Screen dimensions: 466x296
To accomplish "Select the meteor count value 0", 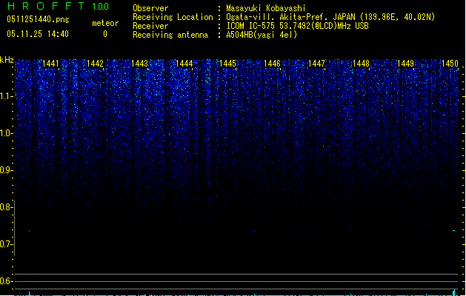I will (104, 34).
